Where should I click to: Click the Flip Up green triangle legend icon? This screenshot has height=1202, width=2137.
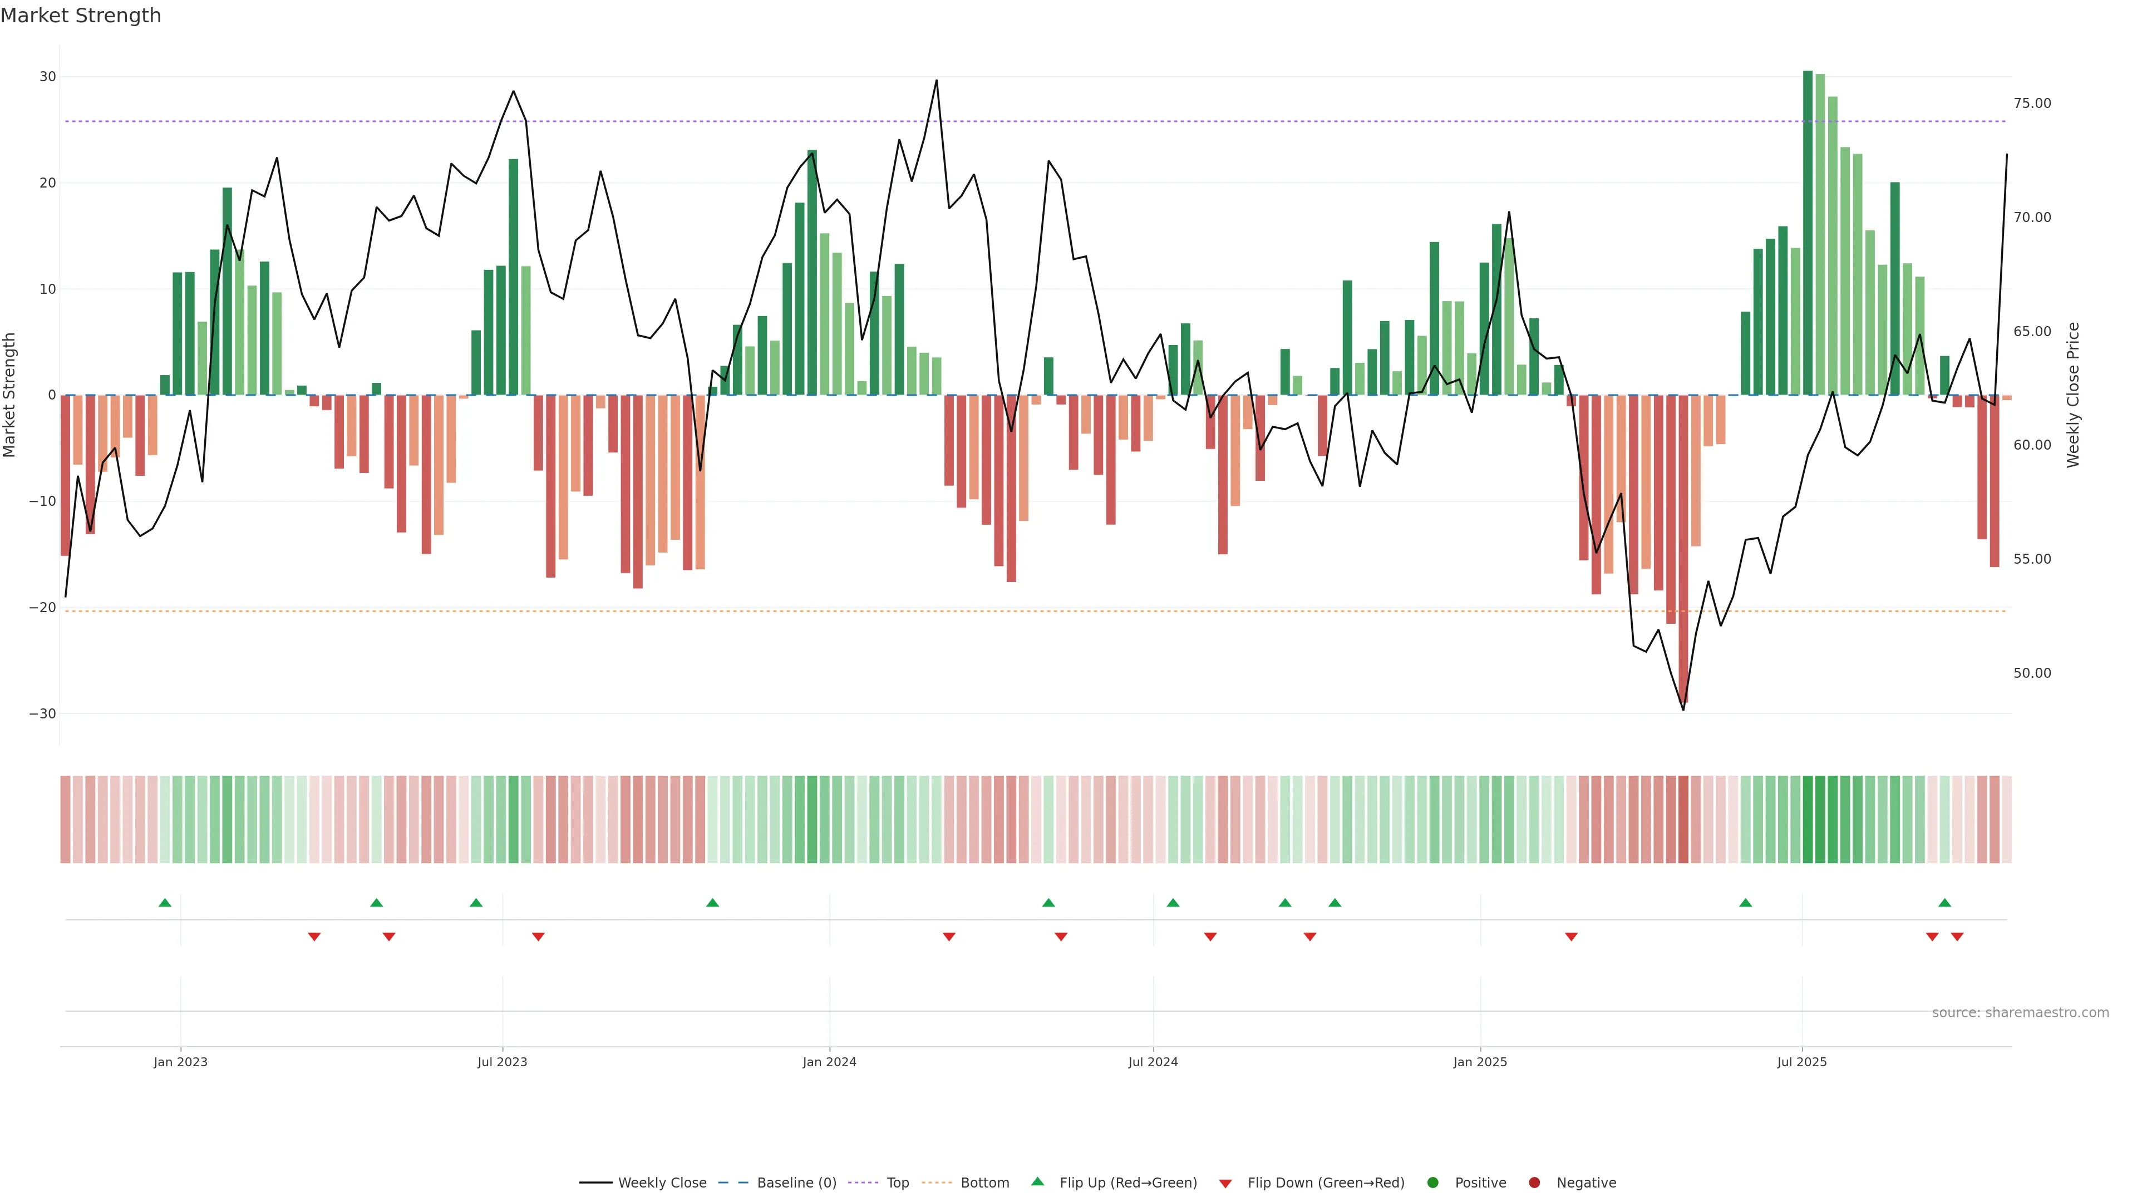click(x=1037, y=1182)
